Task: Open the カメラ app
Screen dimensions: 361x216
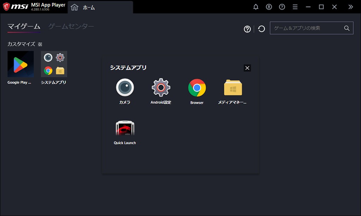Action: pyautogui.click(x=125, y=88)
